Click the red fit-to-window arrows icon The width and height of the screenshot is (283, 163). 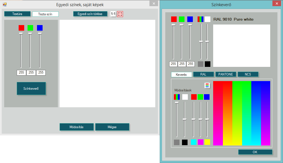point(120,14)
